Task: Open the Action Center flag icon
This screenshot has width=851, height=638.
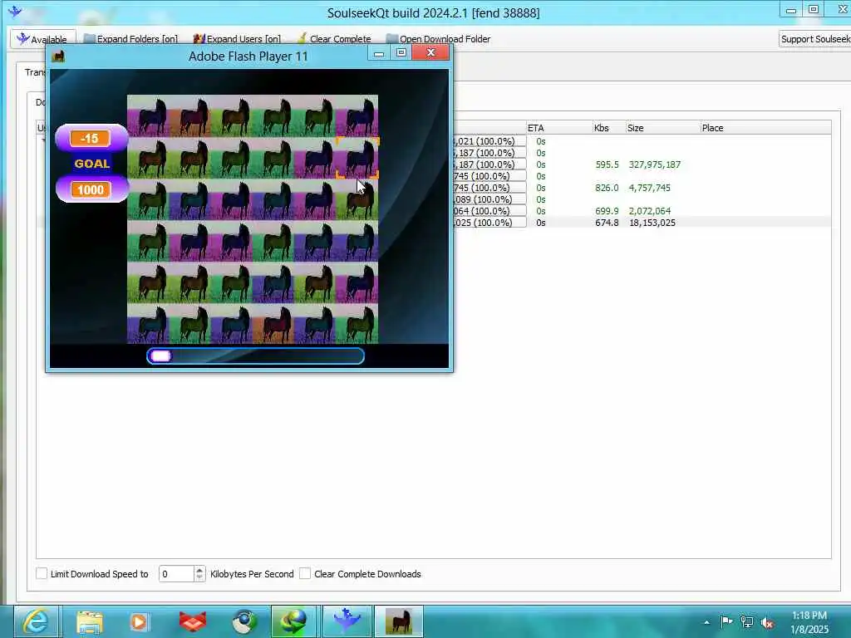Action: click(726, 621)
